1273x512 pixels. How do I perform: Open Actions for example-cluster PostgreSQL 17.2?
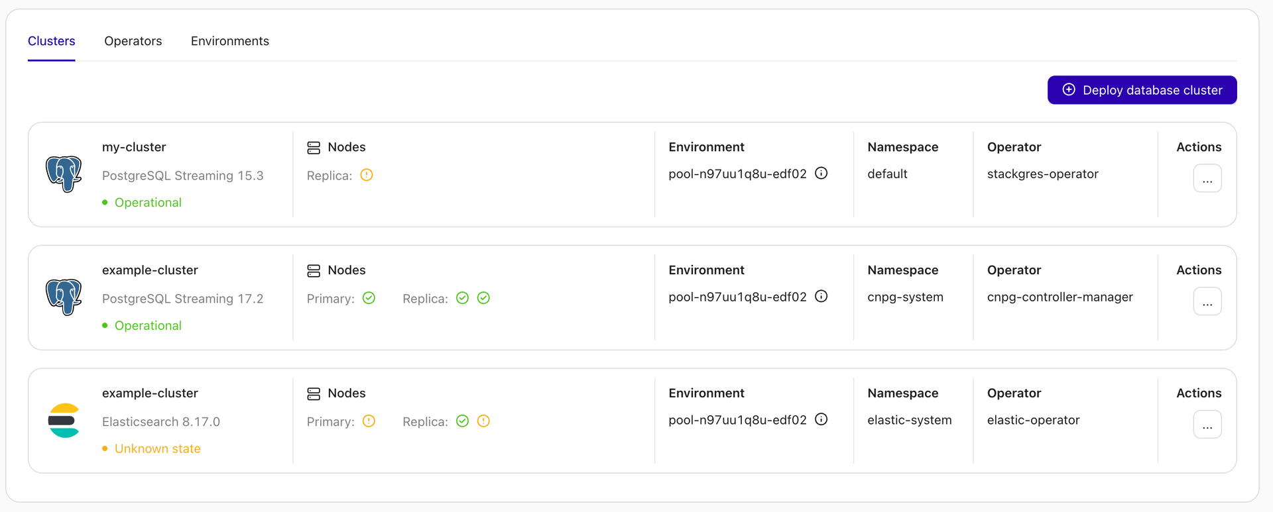click(1207, 301)
